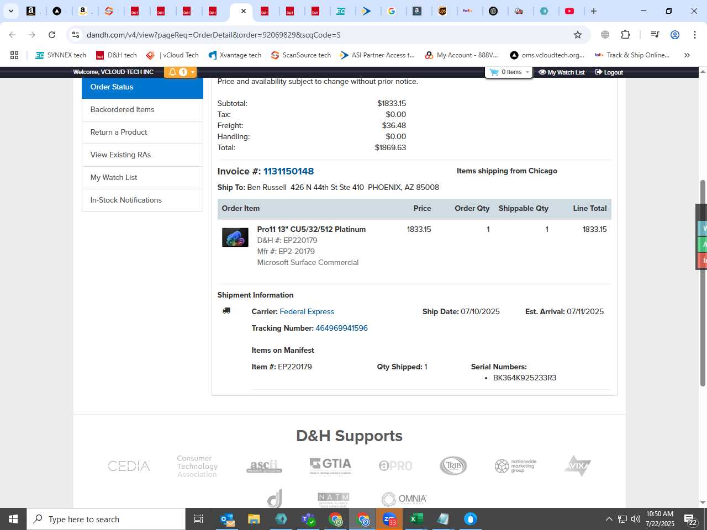
Task: Click the Logout arrow icon
Action: point(598,72)
